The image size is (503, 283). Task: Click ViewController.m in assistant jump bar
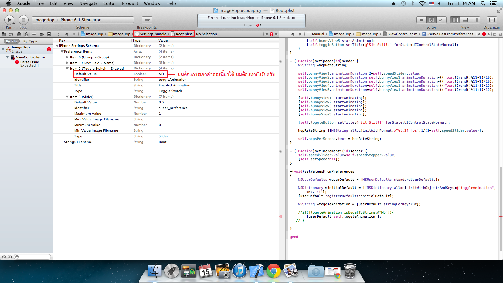pos(400,34)
